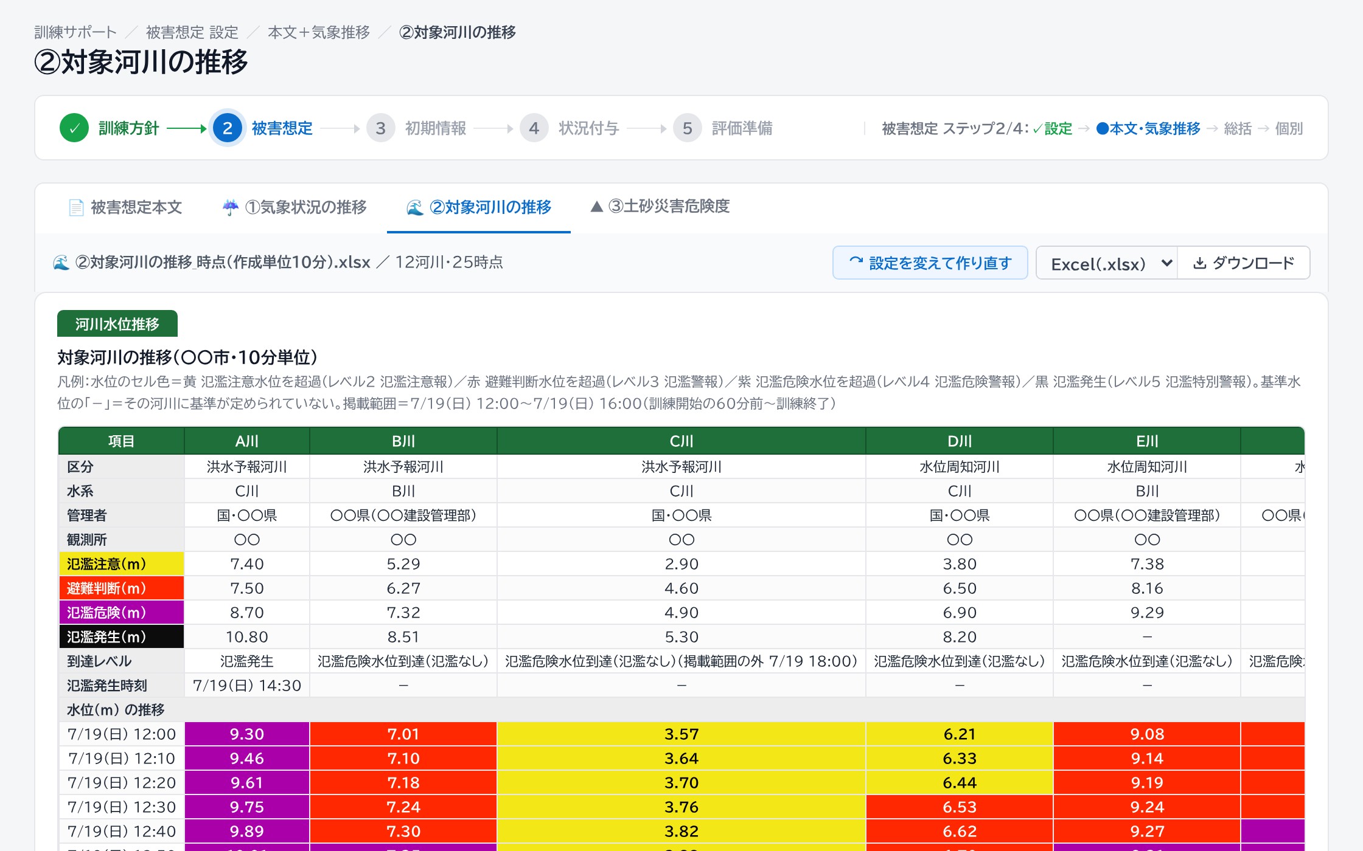Viewport: 1363px width, 851px height.
Task: Click the 本文・気象推移 sub-step link
Action: (1148, 129)
